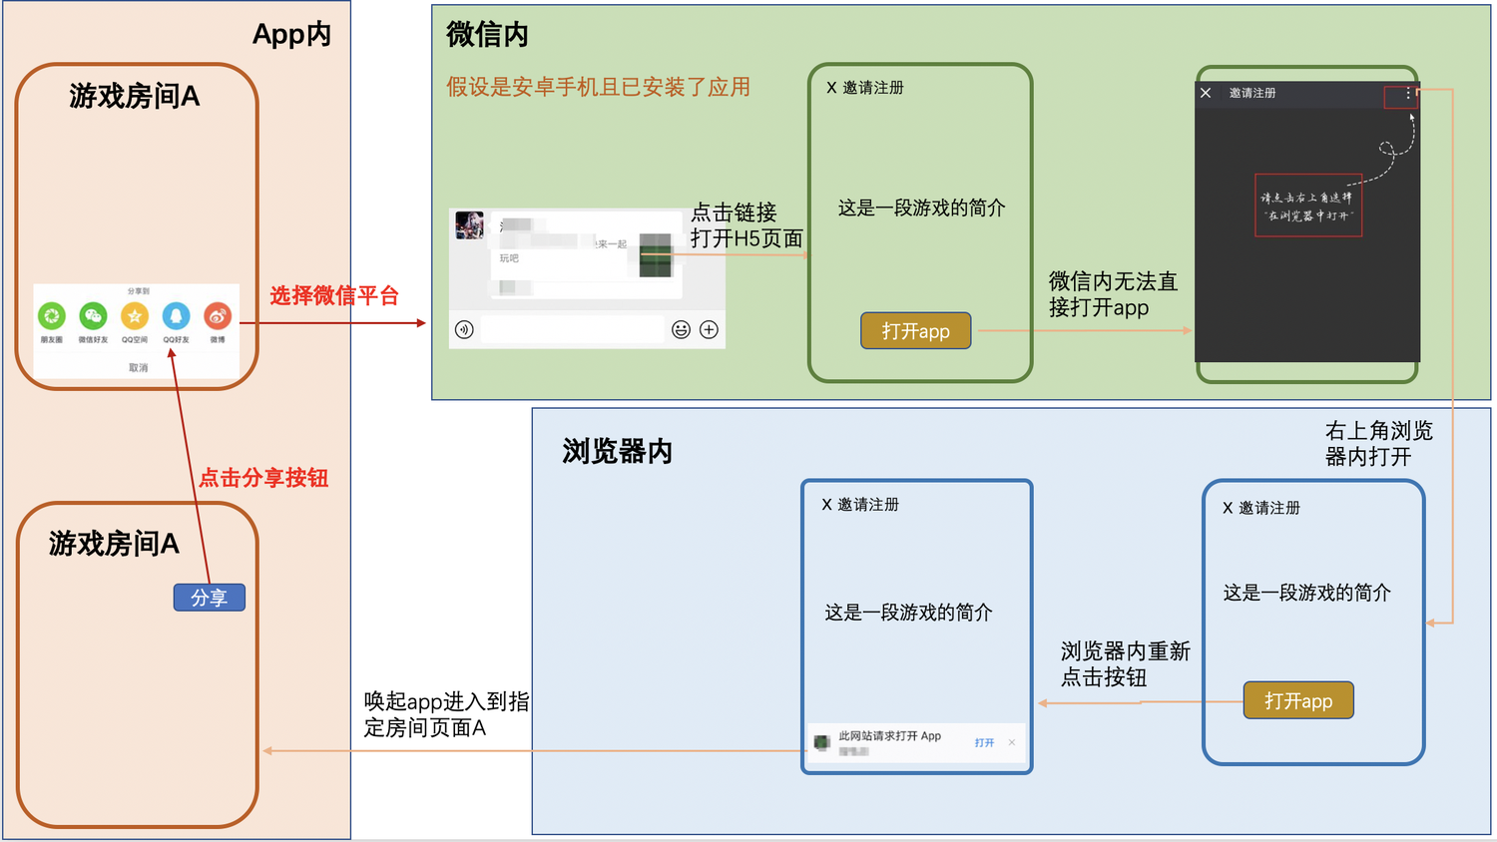
Task: Click the App内 section title
Action: point(291,35)
